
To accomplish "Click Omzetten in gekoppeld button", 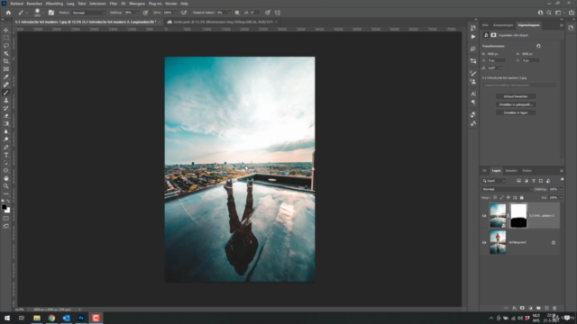I will click(x=516, y=104).
